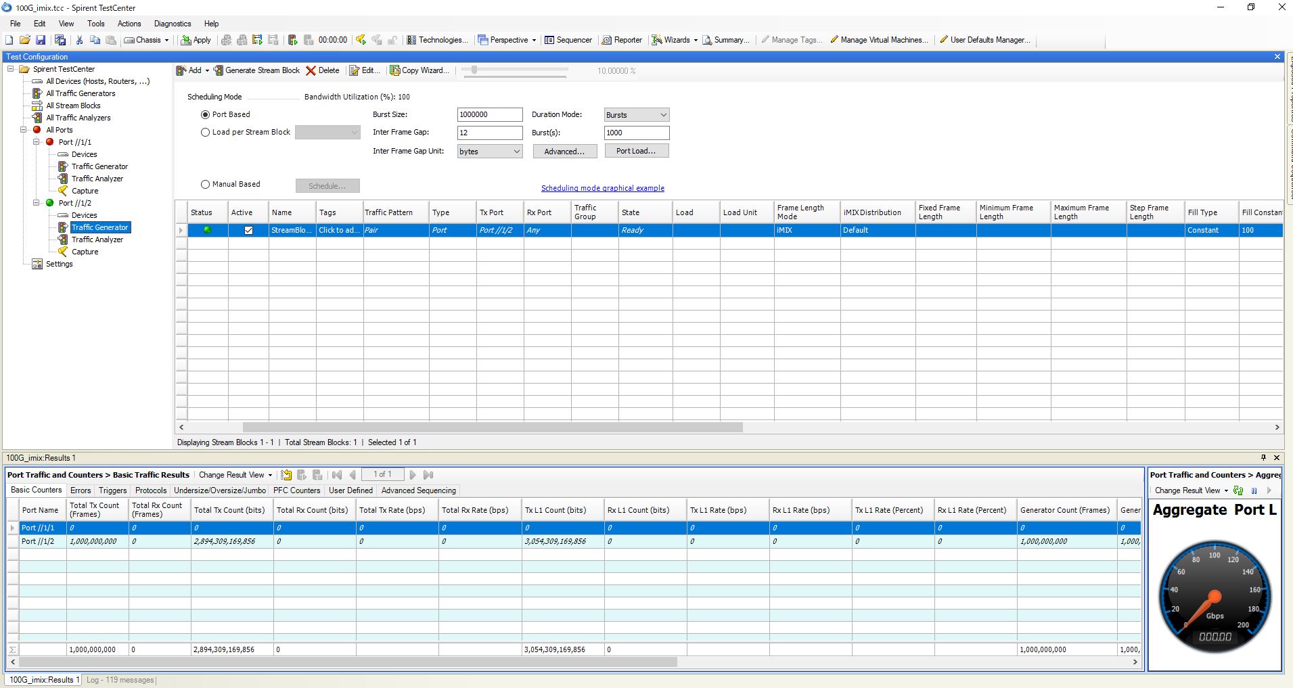Open the Scheduling mode graphical example link
This screenshot has width=1293, height=688.
(x=602, y=188)
